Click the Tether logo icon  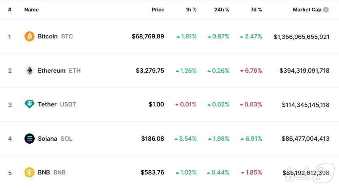click(29, 104)
